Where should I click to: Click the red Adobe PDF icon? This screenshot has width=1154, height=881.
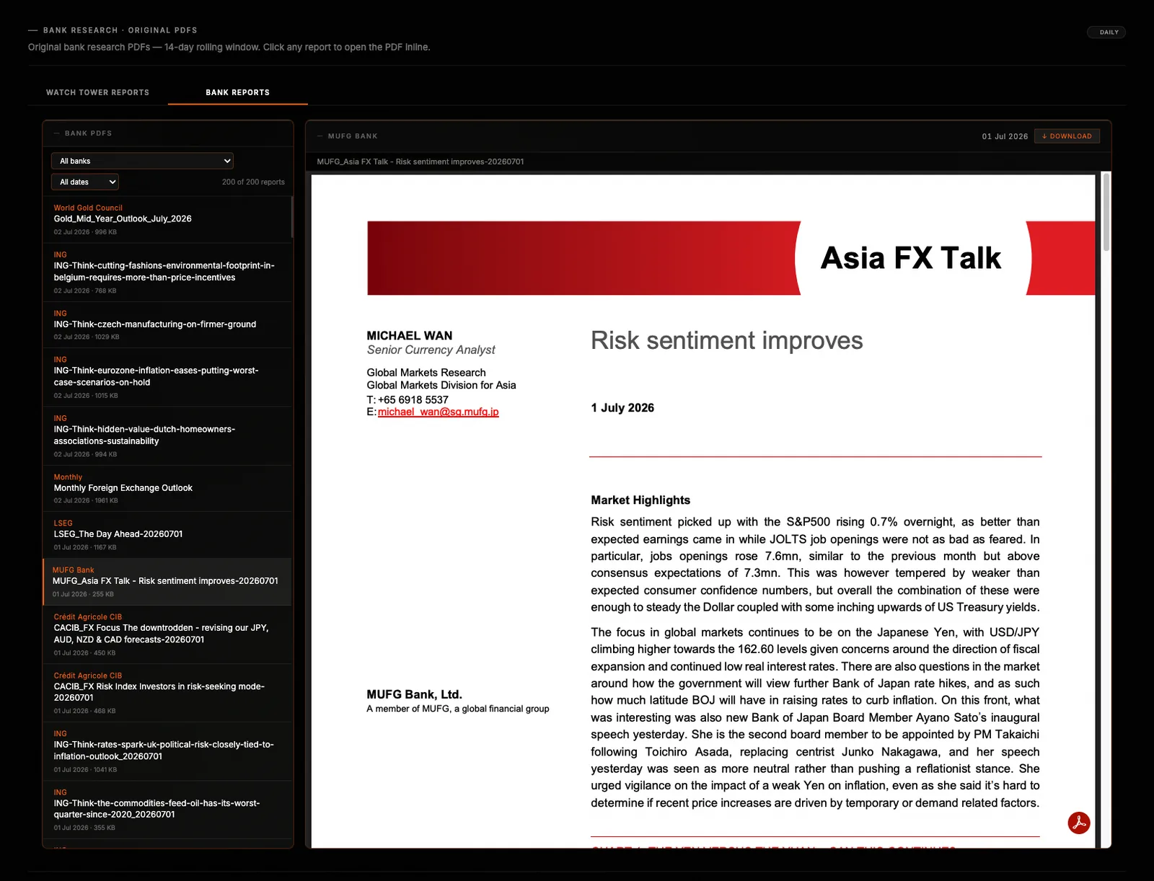(1078, 823)
